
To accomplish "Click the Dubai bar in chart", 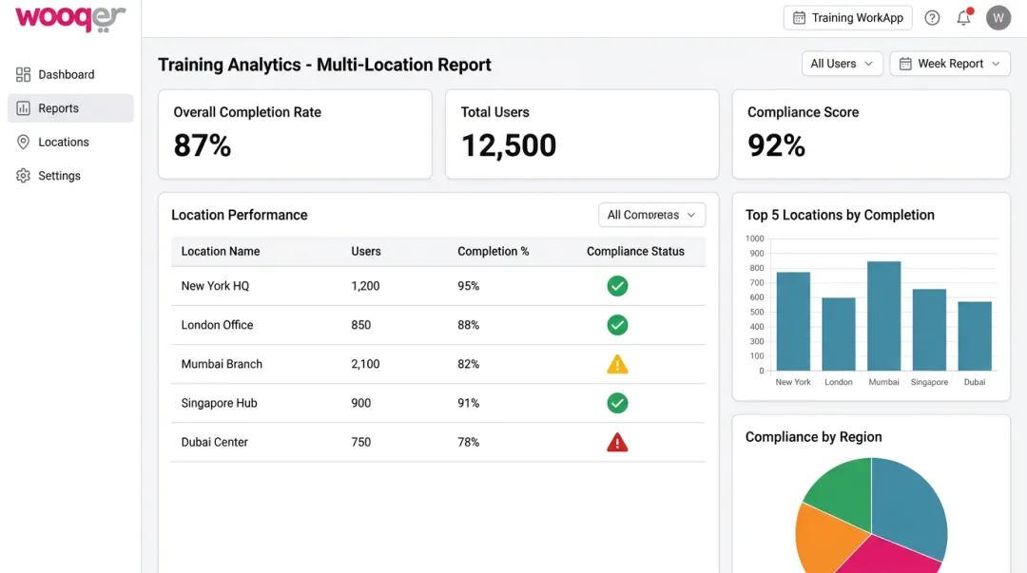I will click(975, 336).
